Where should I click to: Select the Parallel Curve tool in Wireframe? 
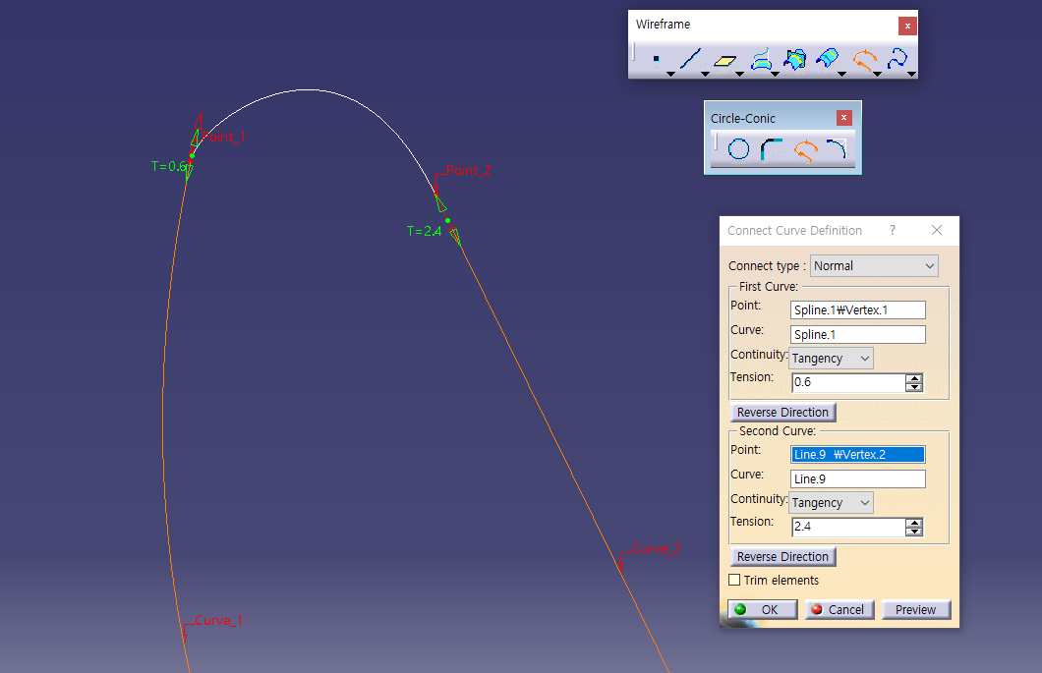pyautogui.click(x=828, y=60)
